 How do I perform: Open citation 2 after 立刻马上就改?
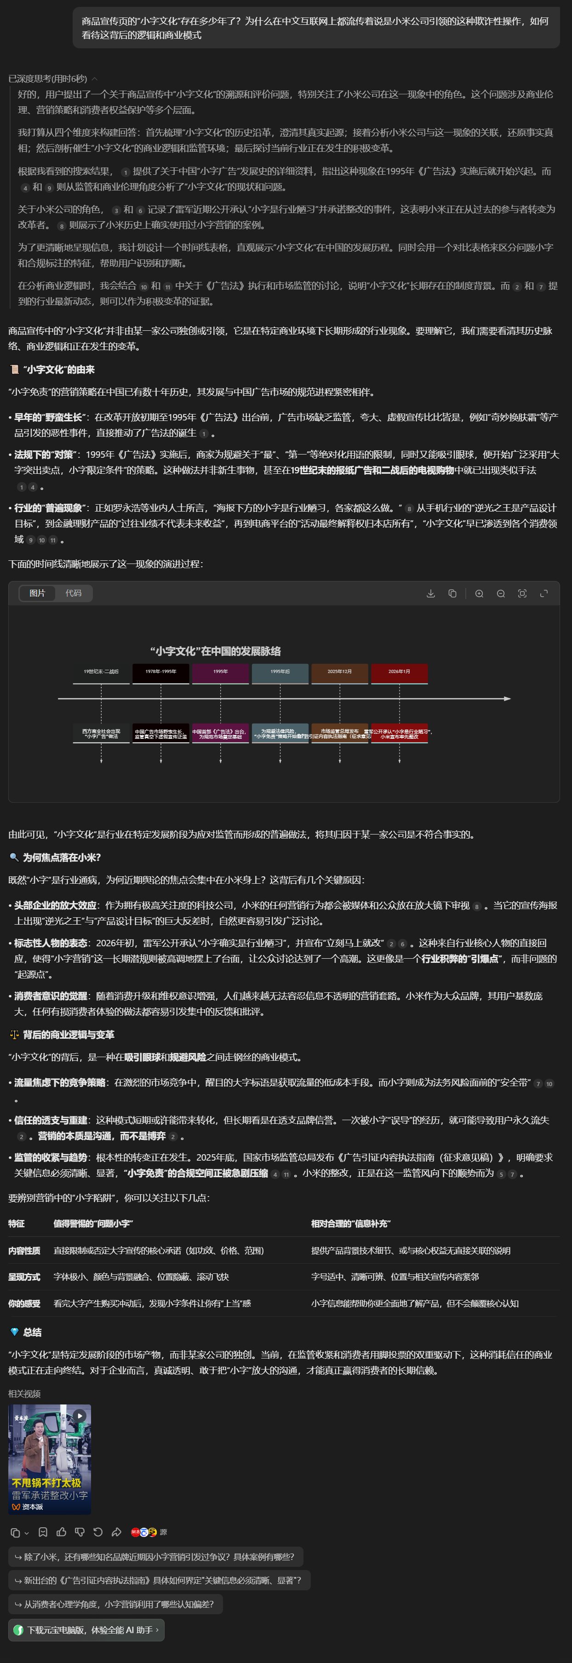391,944
